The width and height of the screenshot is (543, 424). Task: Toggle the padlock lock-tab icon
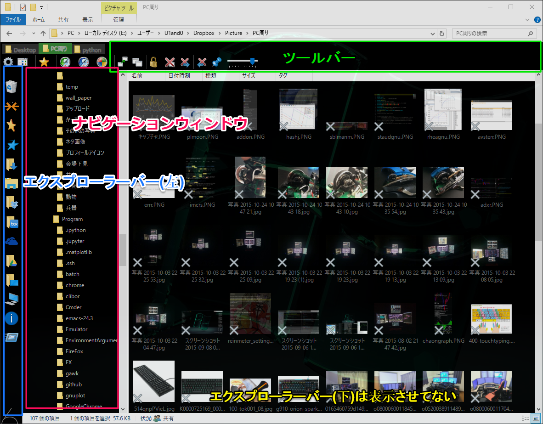tap(153, 62)
